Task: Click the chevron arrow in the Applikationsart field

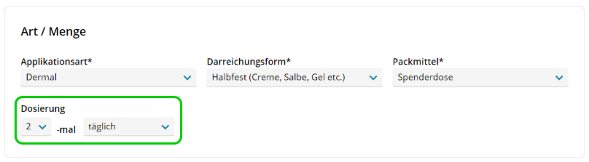Action: tap(187, 78)
